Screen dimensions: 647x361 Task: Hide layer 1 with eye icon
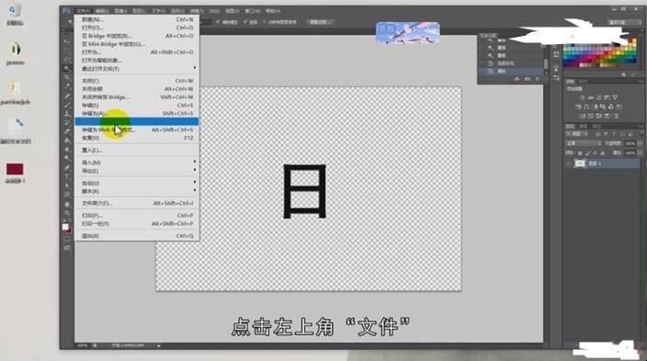pos(569,164)
